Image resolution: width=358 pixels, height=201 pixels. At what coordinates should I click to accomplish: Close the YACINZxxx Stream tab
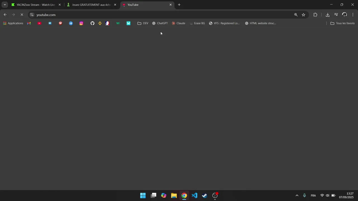[x=60, y=5]
